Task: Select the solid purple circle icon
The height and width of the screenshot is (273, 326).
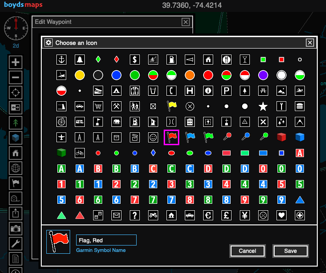Action: 263,75
